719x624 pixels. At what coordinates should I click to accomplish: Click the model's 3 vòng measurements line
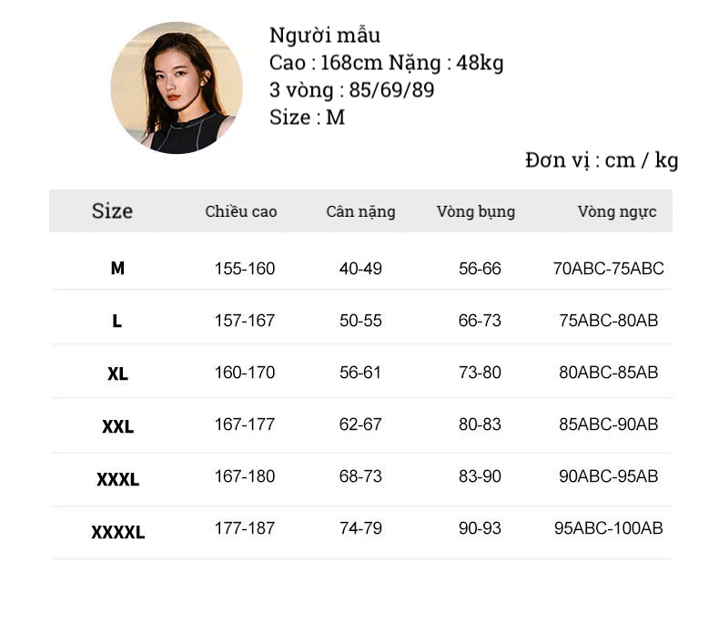[x=351, y=90]
